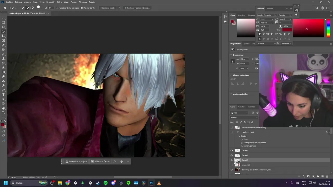Click the character text color swatch
Viewport: 333px width, 187px height.
[x=287, y=30]
